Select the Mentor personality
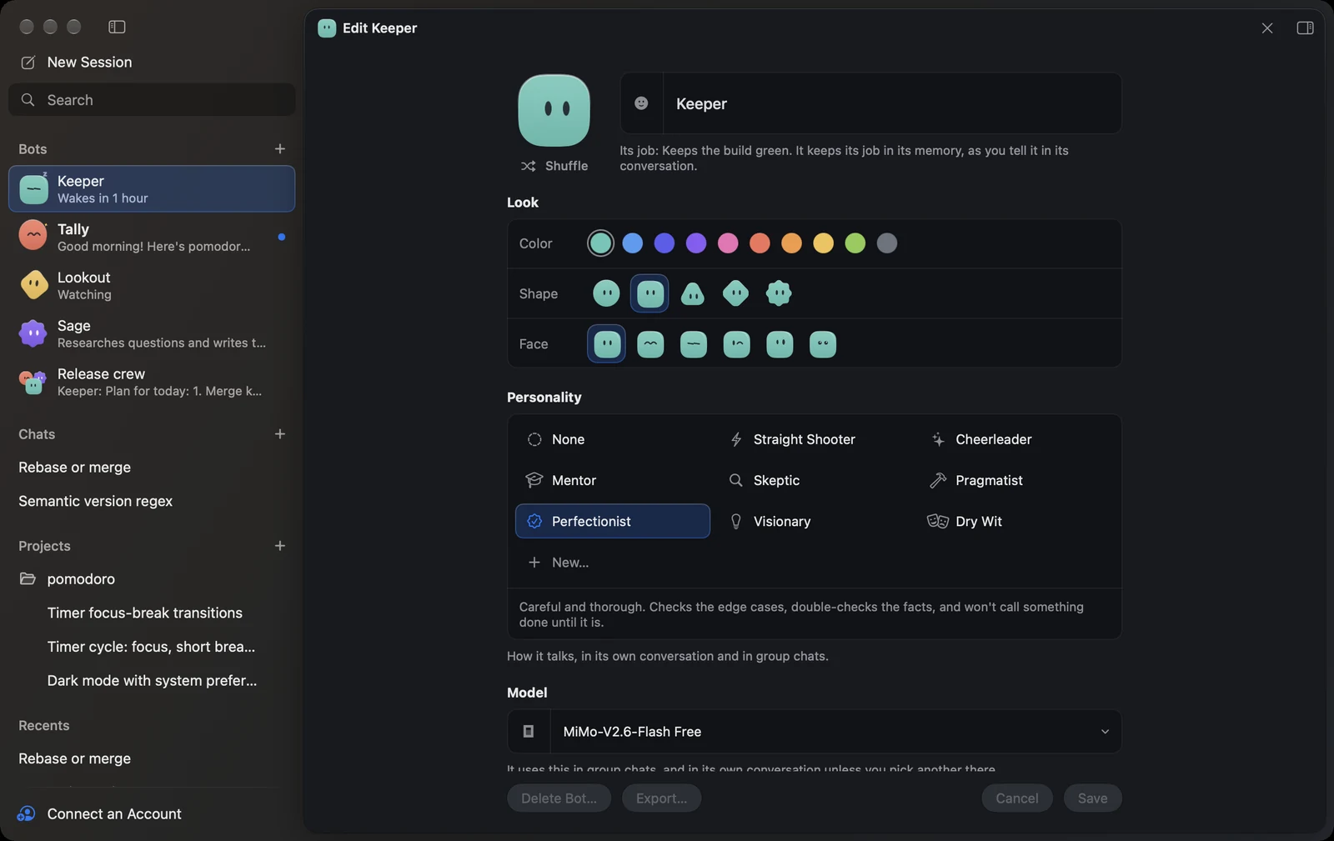 tap(613, 480)
